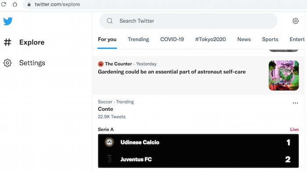
Task: Click the Explore hashtag icon
Action: click(x=7, y=42)
